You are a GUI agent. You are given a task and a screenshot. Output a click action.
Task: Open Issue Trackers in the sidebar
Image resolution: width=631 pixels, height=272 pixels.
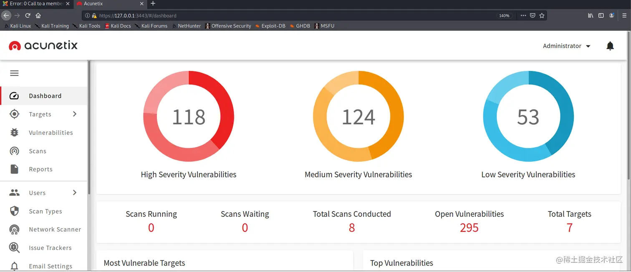click(44, 248)
